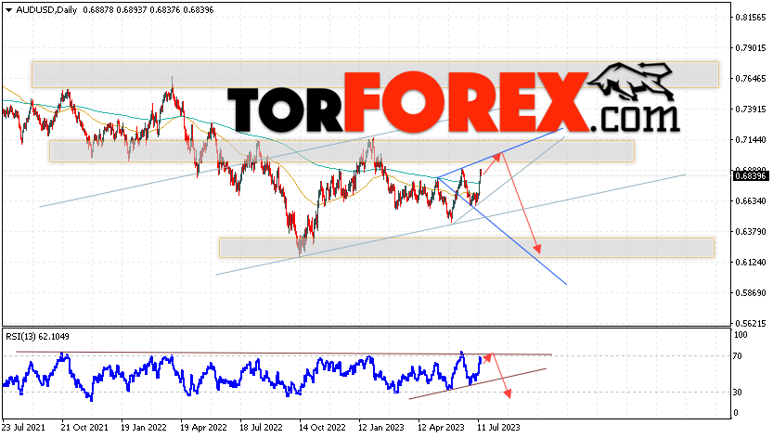Viewport: 773px width, 438px height.
Task: Click the 0.81565 price axis label
Action: click(x=751, y=18)
